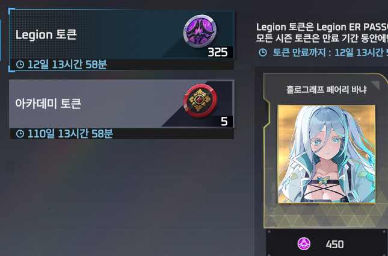The height and width of the screenshot is (256, 388).
Task: Select the 아카데미 토큰 tab
Action: [122, 104]
